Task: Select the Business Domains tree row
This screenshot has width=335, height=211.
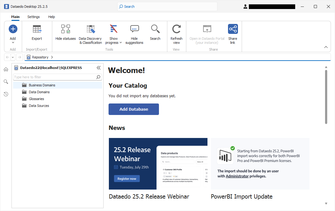Action: [x=58, y=85]
